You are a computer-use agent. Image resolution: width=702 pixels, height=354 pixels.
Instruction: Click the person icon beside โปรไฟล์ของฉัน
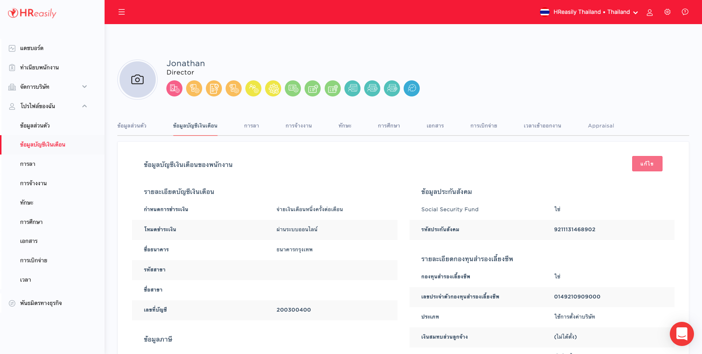[x=12, y=106]
